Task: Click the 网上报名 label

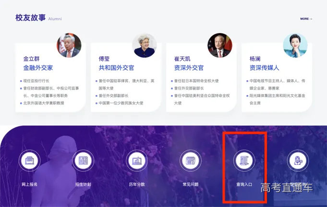Action: coord(29,184)
